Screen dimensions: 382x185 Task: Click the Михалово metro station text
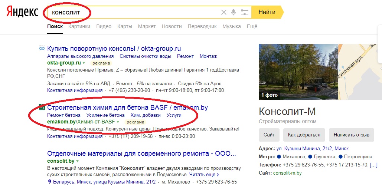(x=294, y=157)
